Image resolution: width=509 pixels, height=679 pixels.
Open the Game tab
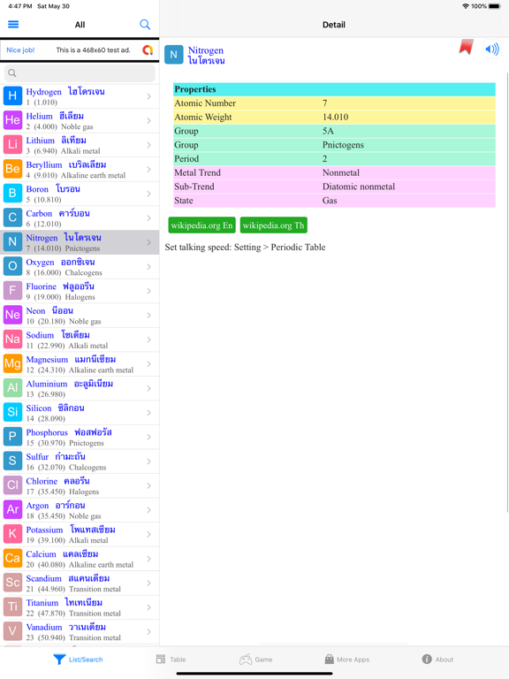coord(255,660)
